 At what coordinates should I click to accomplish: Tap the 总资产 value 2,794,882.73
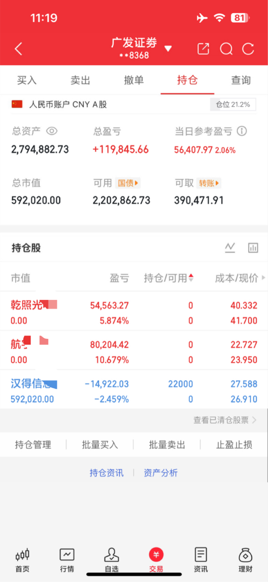[40, 150]
